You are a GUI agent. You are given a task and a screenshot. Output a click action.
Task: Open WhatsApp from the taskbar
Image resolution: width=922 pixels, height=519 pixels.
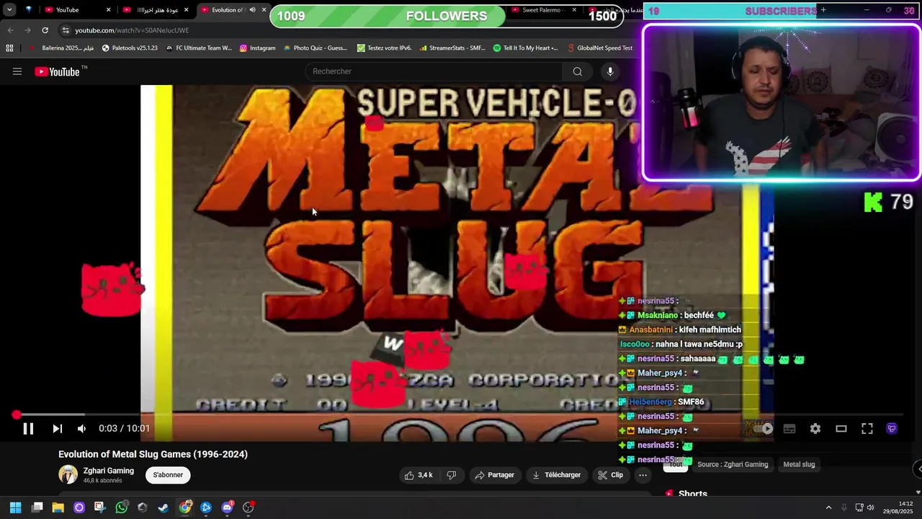121,507
